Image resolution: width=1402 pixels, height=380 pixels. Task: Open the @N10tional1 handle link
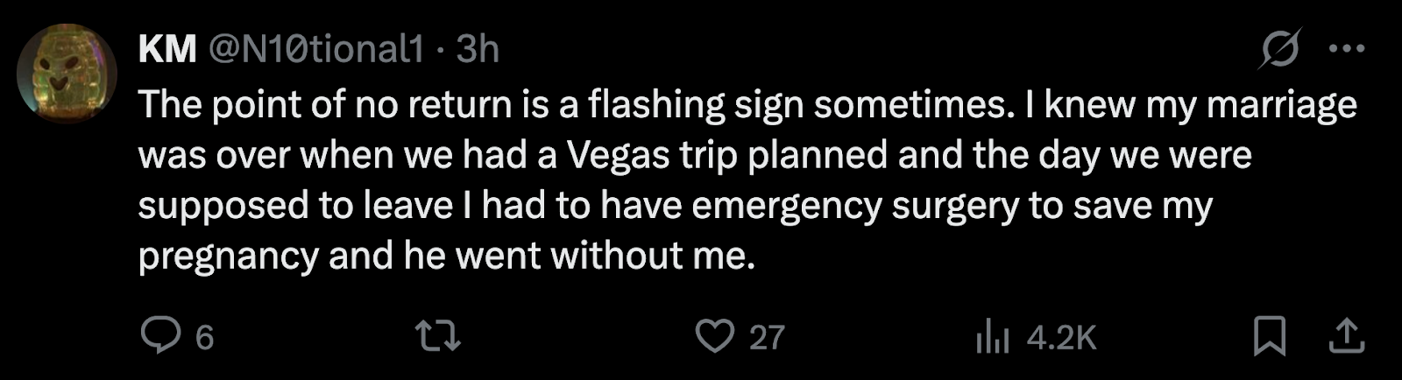[315, 49]
